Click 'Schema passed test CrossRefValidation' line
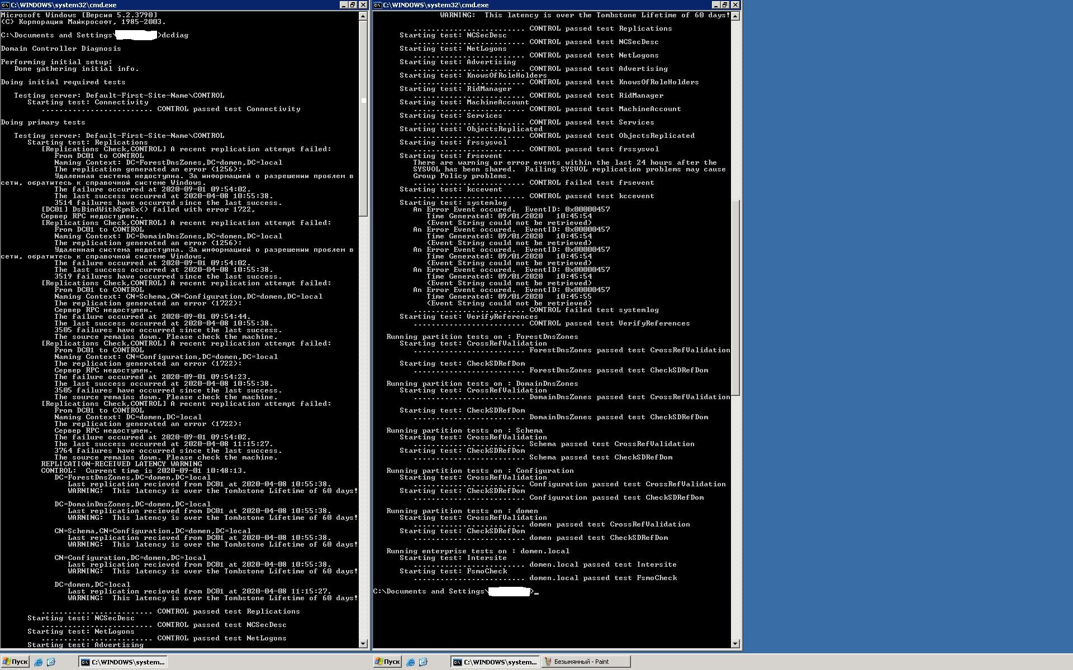This screenshot has height=670, width=1073. pos(554,444)
